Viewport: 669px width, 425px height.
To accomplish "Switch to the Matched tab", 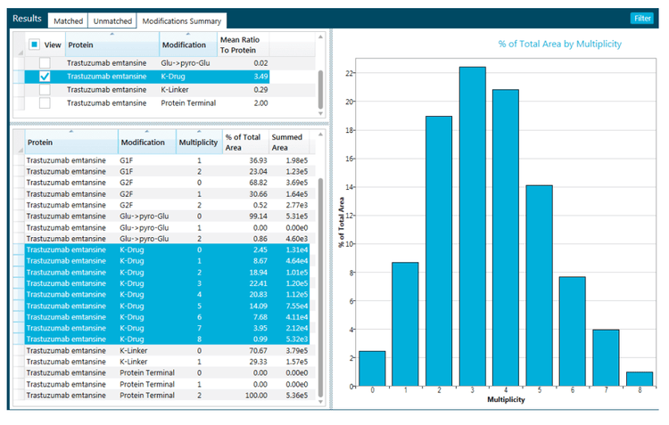I will click(x=68, y=20).
